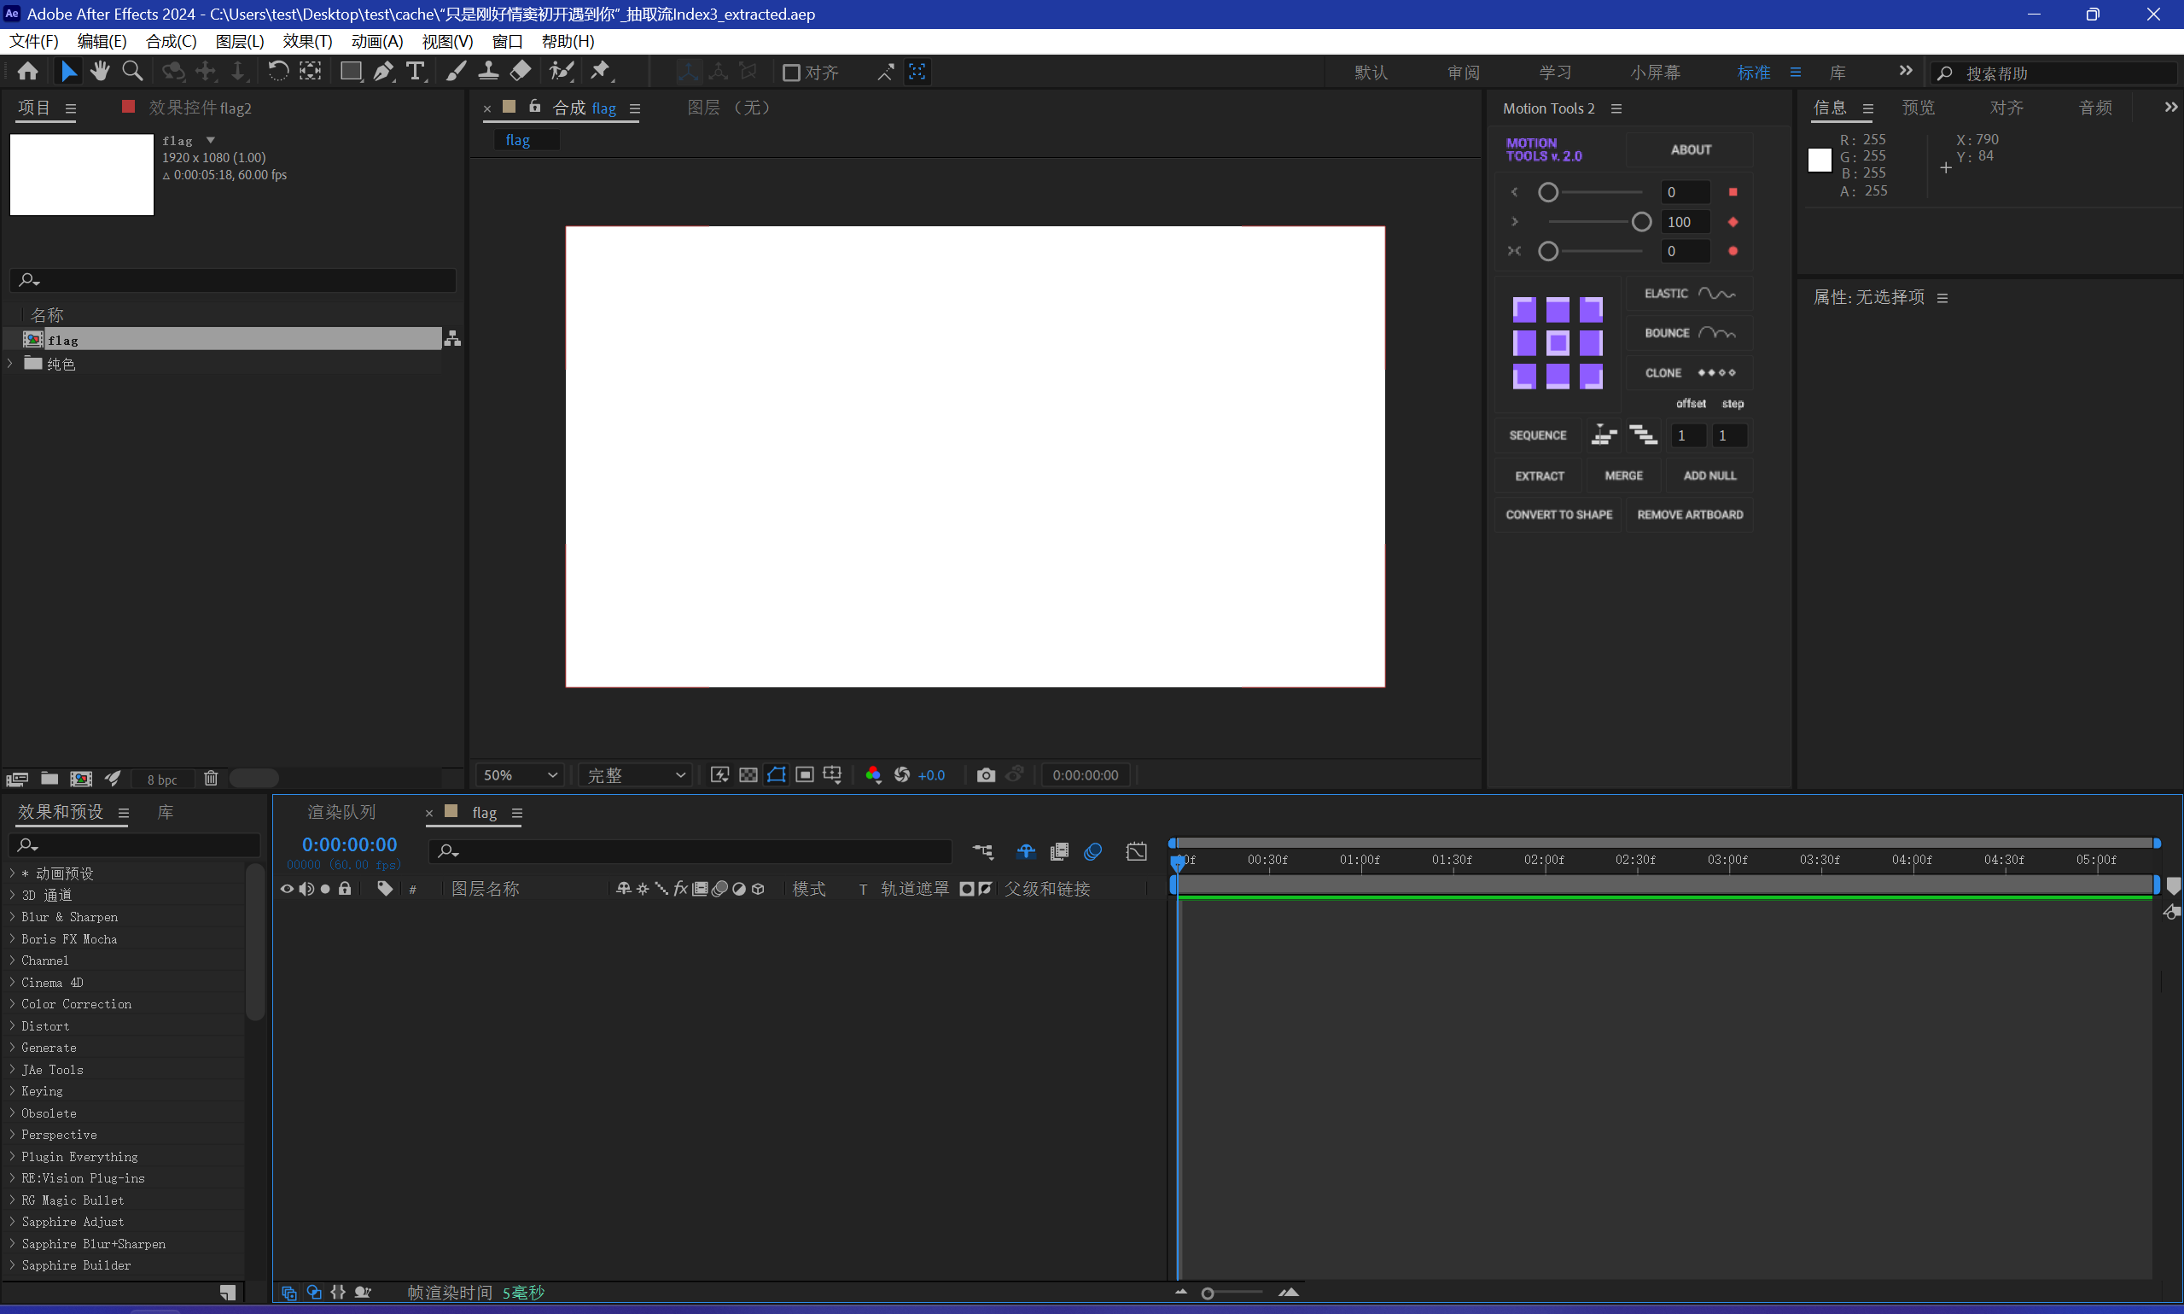Expand the Color Correction effects category
The image size is (2184, 1314).
[x=13, y=1003]
